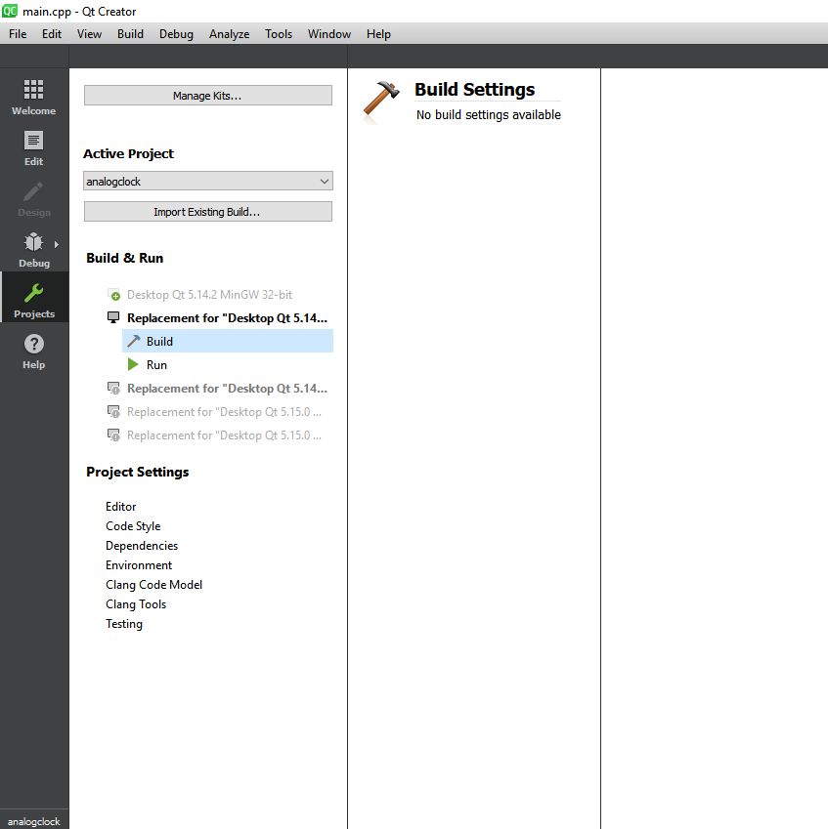Open the Welcome mode grid icon
The height and width of the screenshot is (829, 828).
pos(33,90)
